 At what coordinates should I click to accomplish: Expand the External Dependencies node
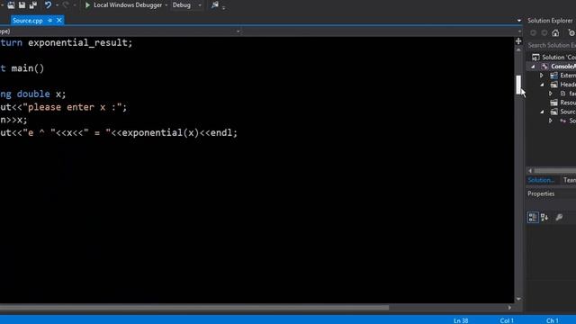click(542, 76)
